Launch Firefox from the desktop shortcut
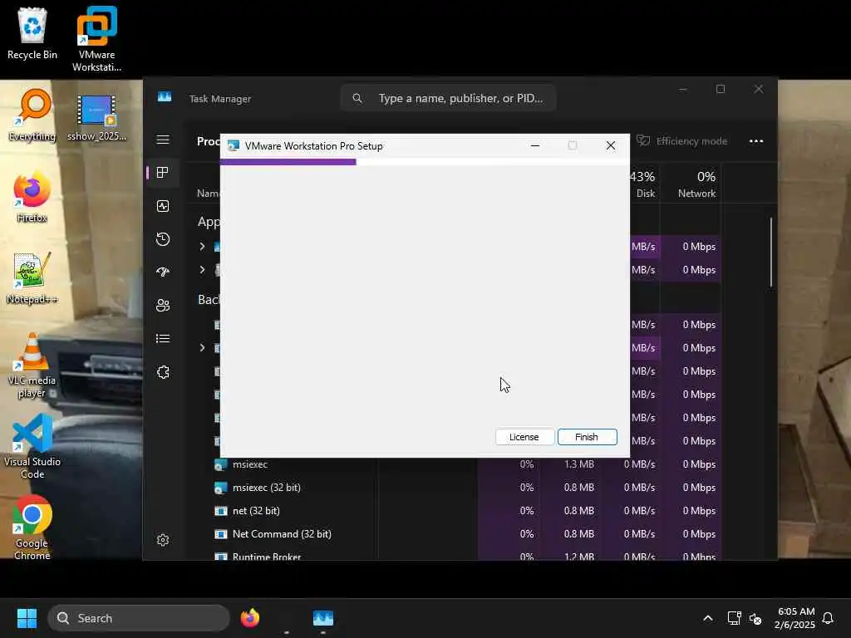This screenshot has width=851, height=638. (x=32, y=197)
